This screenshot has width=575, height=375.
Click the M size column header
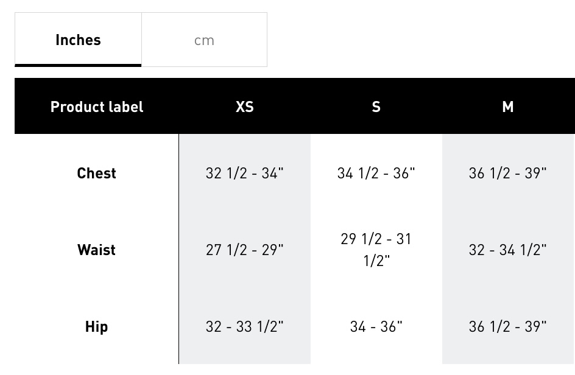point(508,107)
